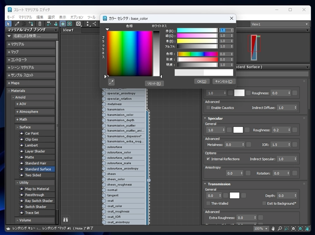
Task: Click the Lay Out All vertical icon
Action: tap(87, 24)
